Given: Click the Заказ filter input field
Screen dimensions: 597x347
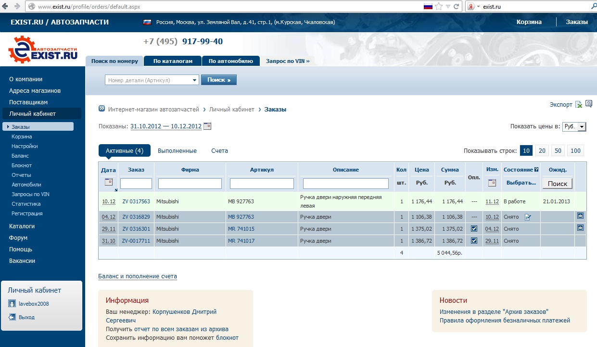Looking at the screenshot, I should pyautogui.click(x=136, y=184).
